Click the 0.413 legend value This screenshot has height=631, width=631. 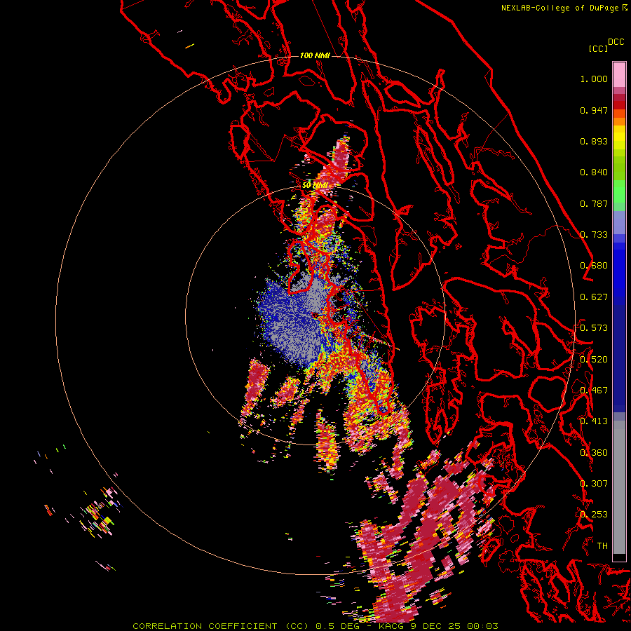point(594,421)
